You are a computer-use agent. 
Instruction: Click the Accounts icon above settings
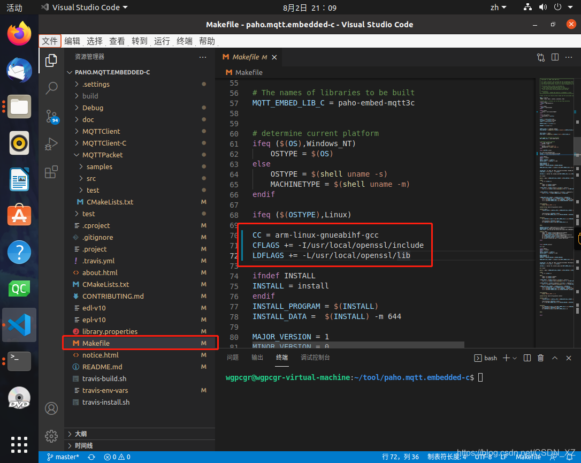click(51, 408)
